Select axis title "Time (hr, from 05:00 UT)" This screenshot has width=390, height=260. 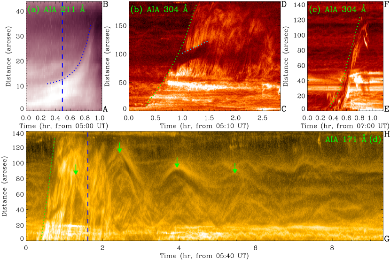(x=64, y=126)
